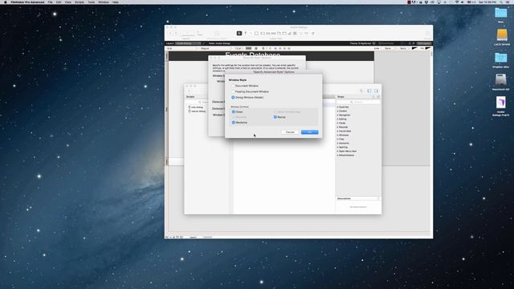This screenshot has width=514, height=289.
Task: Select the Text tool (T) in layout toolbar
Action: (x=245, y=34)
